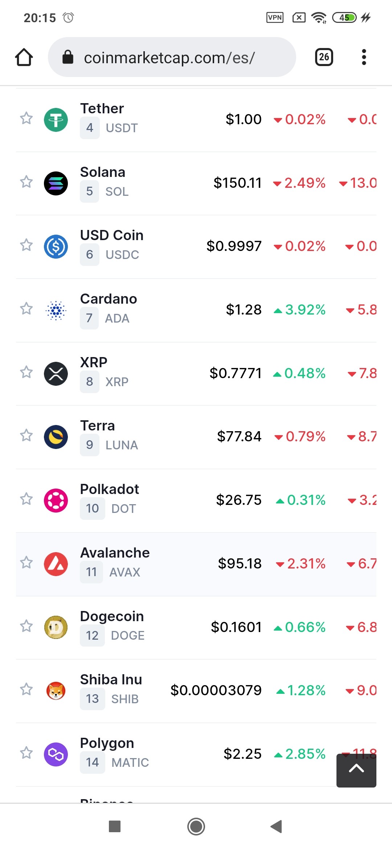
Task: Open the USD Coin name link
Action: 112,235
